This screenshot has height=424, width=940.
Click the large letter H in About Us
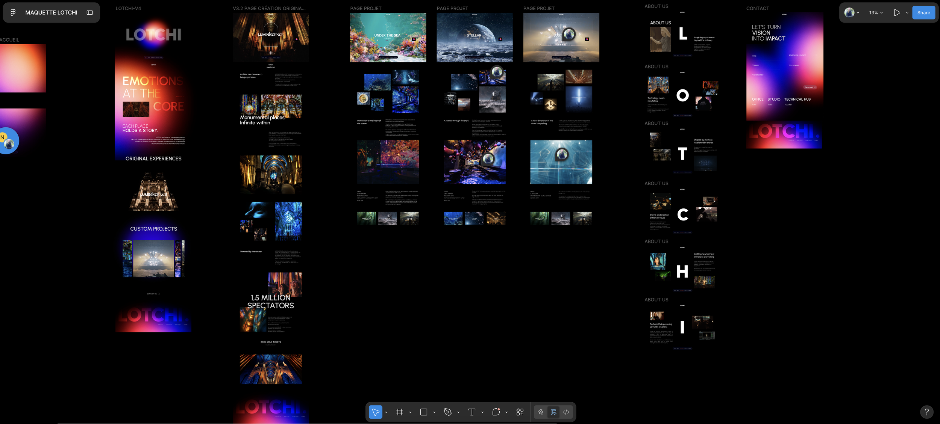tap(682, 271)
